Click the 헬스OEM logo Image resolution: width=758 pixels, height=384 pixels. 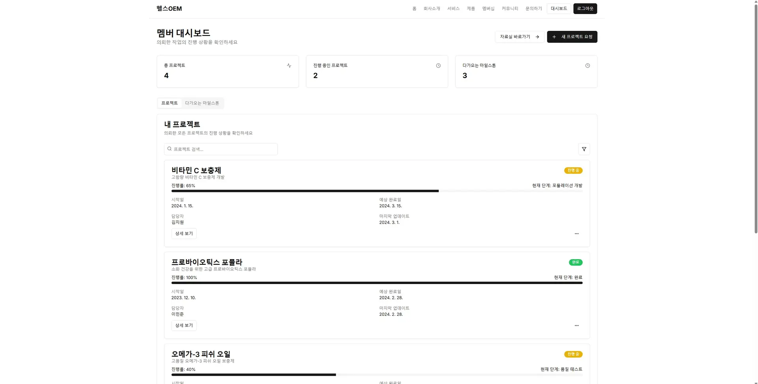coord(169,9)
